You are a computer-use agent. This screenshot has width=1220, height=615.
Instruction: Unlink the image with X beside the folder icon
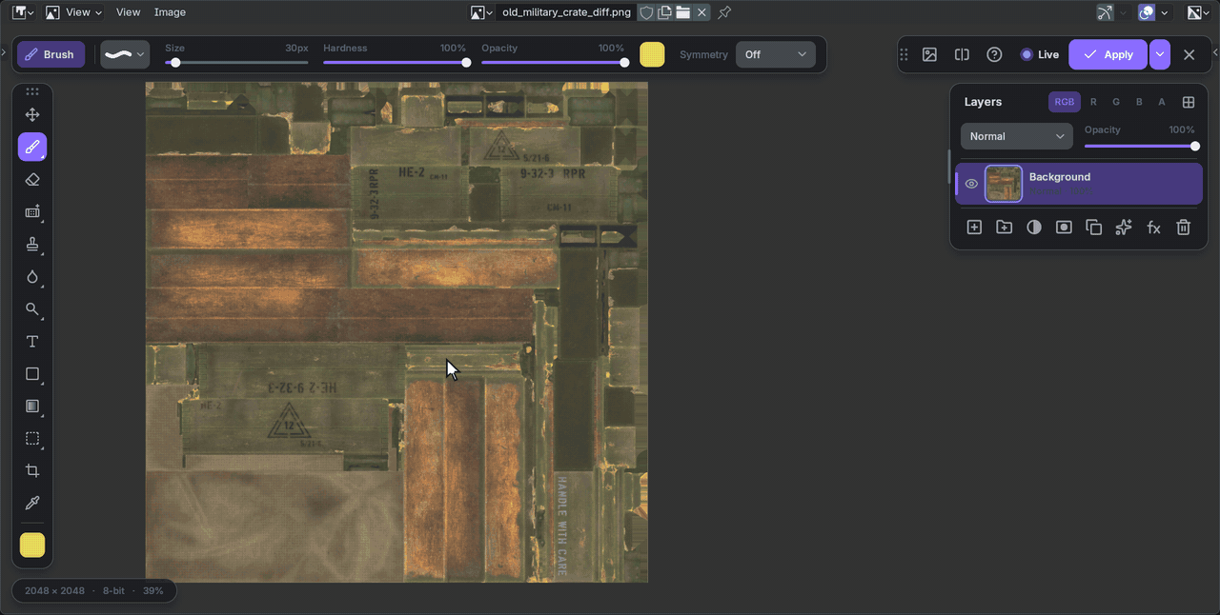[x=702, y=12]
